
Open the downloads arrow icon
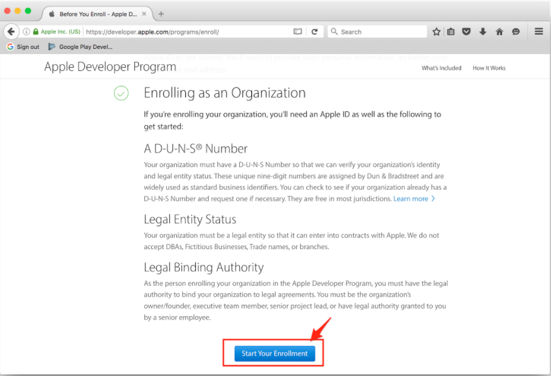[483, 31]
